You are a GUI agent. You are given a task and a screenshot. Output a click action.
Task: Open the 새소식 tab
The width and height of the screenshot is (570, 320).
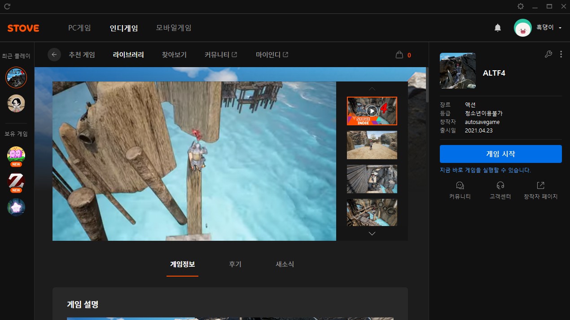(x=285, y=264)
